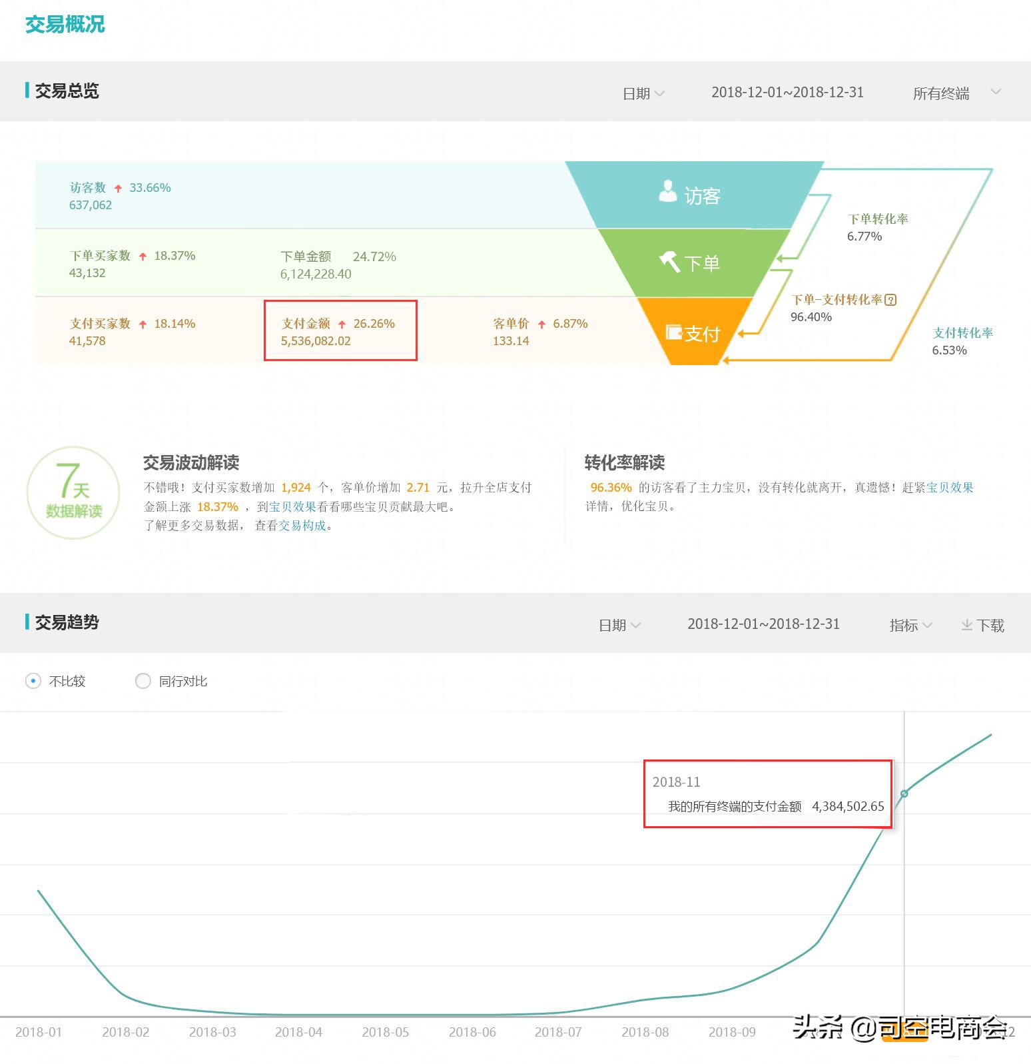Click the 2018-08 axis label
The height and width of the screenshot is (1064, 1031).
click(x=645, y=1032)
